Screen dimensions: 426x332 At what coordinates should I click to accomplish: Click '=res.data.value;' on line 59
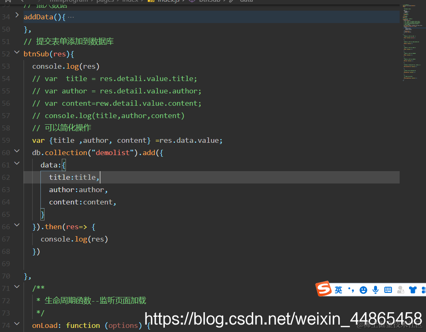pos(189,141)
